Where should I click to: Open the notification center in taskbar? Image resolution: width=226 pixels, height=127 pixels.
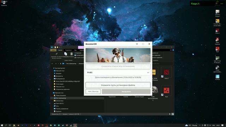pos(222,126)
